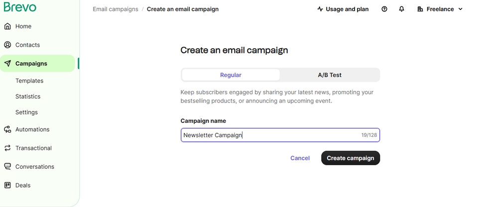478x207 pixels.
Task: Open the help question mark icon
Action: (x=384, y=9)
